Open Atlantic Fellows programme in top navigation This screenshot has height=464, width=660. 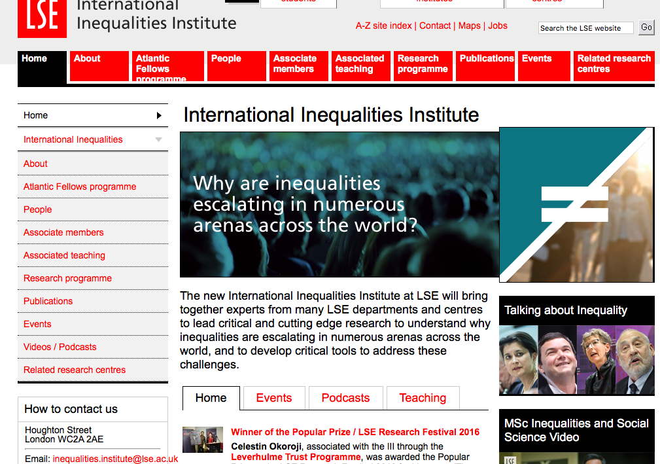[167, 67]
